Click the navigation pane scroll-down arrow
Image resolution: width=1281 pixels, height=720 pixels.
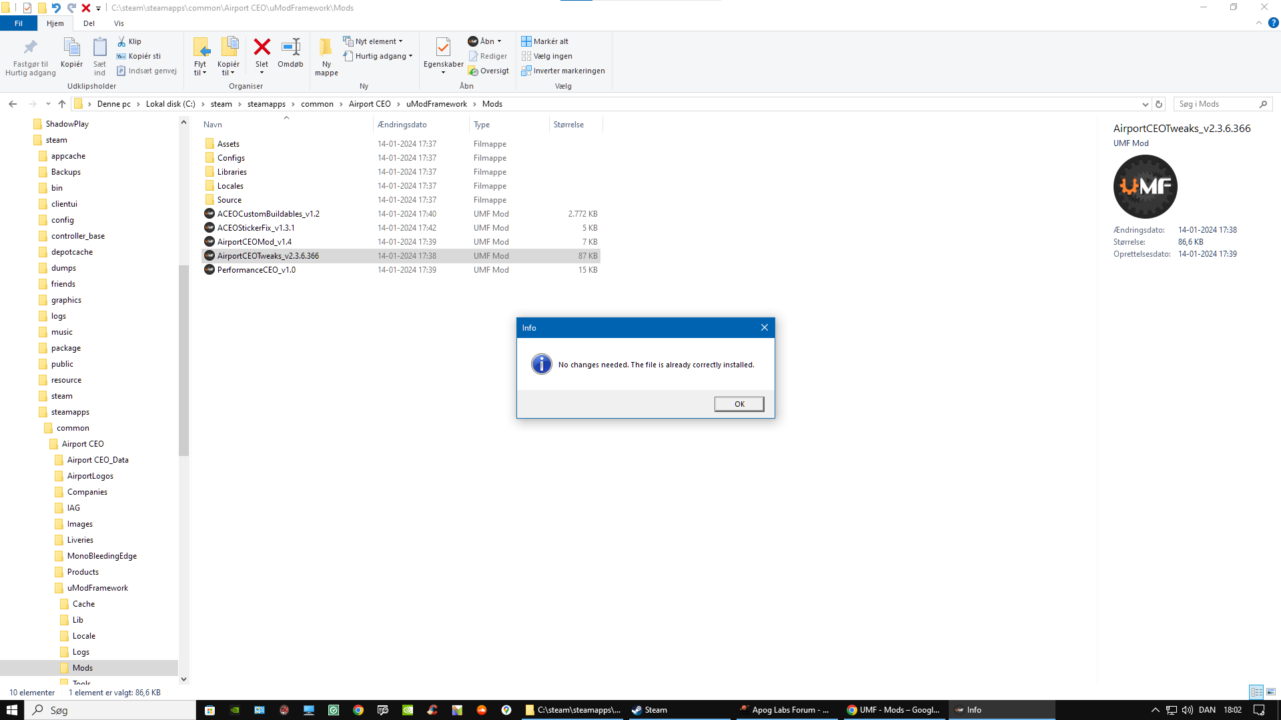(183, 679)
